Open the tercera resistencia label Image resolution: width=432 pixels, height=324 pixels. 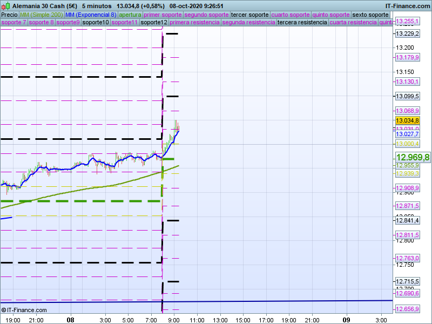[x=302, y=23]
